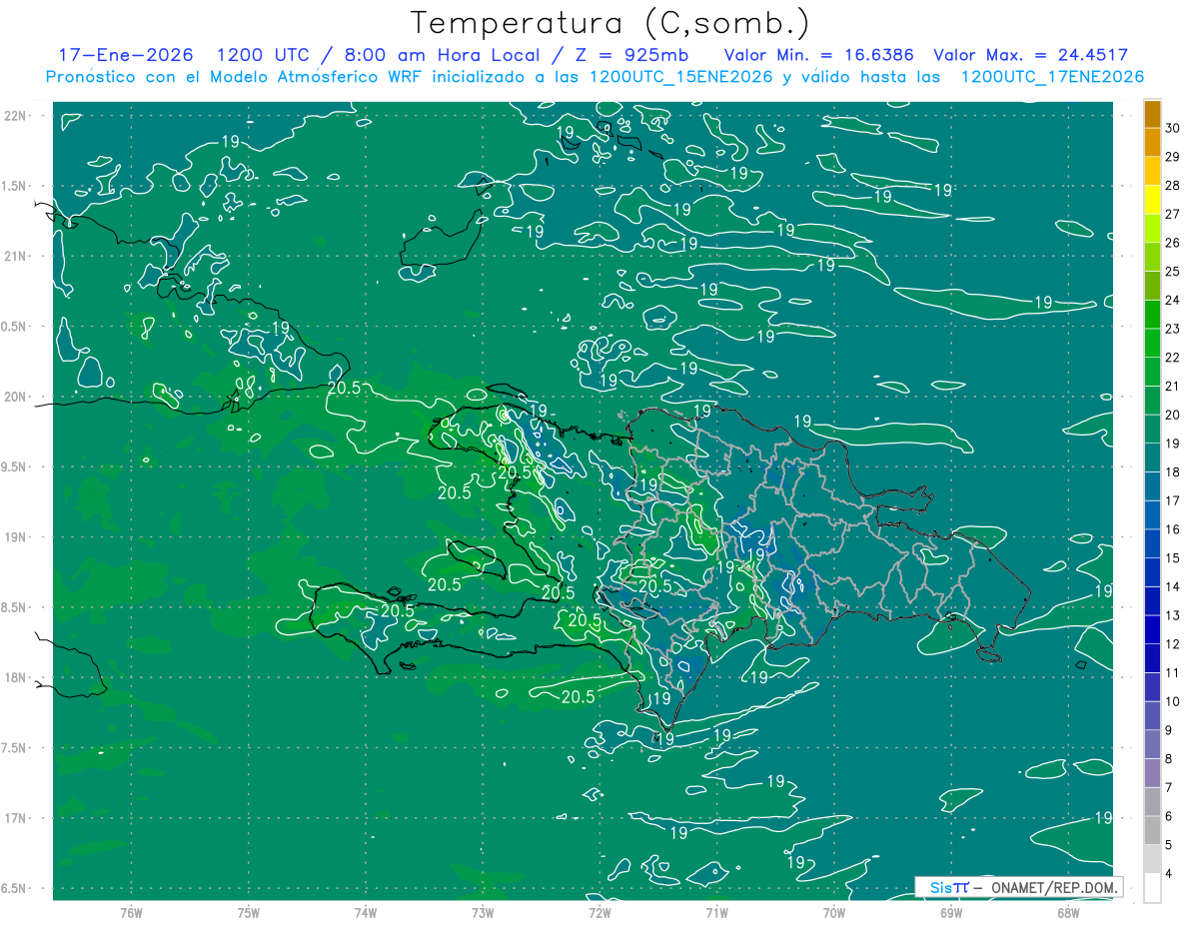
Task: Click the color bar value '16'
Action: point(1173,529)
